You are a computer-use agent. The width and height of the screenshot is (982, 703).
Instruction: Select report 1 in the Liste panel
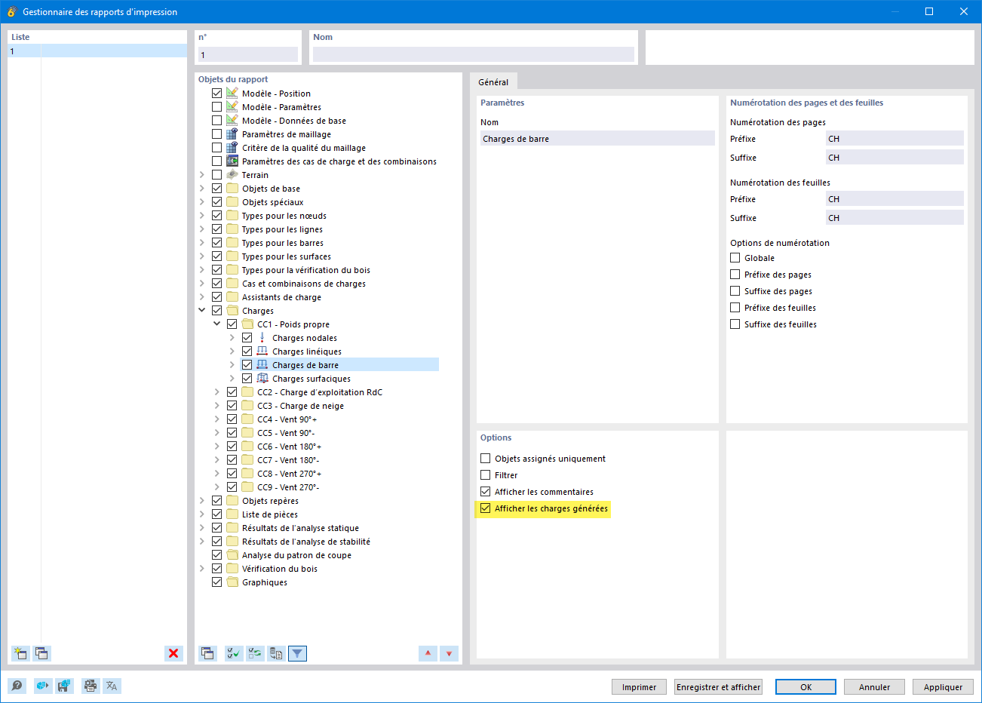[97, 51]
